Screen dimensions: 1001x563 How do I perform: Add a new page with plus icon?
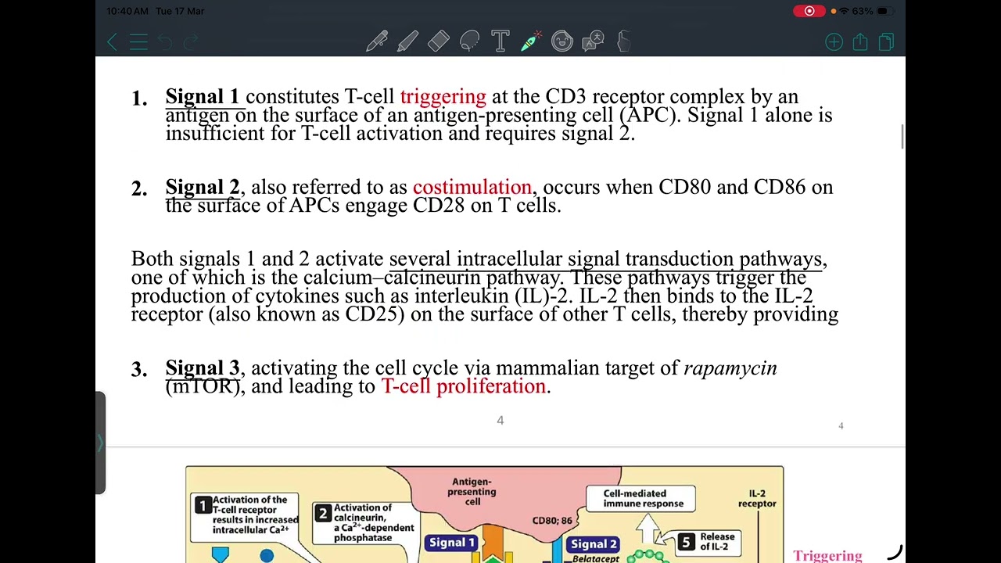point(834,42)
